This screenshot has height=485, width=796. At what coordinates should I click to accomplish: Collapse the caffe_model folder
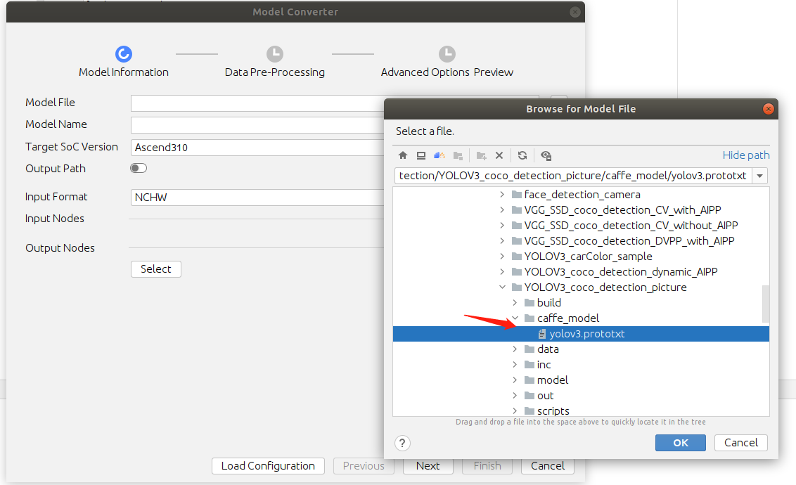click(515, 318)
